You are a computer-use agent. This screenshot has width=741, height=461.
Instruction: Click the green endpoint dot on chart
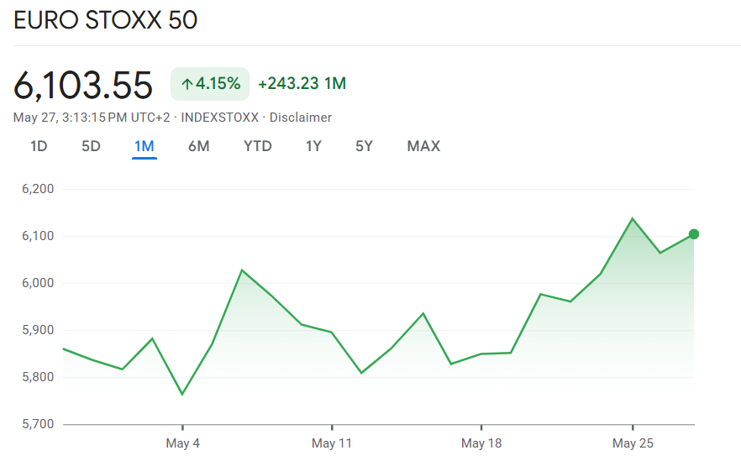pyautogui.click(x=694, y=234)
